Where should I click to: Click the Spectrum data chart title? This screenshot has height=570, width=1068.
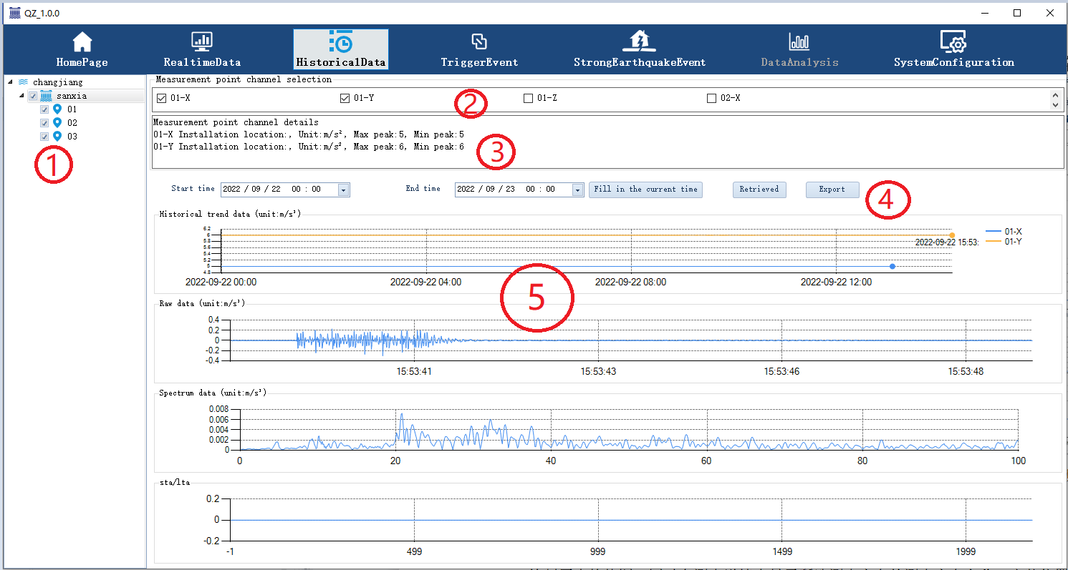(213, 393)
